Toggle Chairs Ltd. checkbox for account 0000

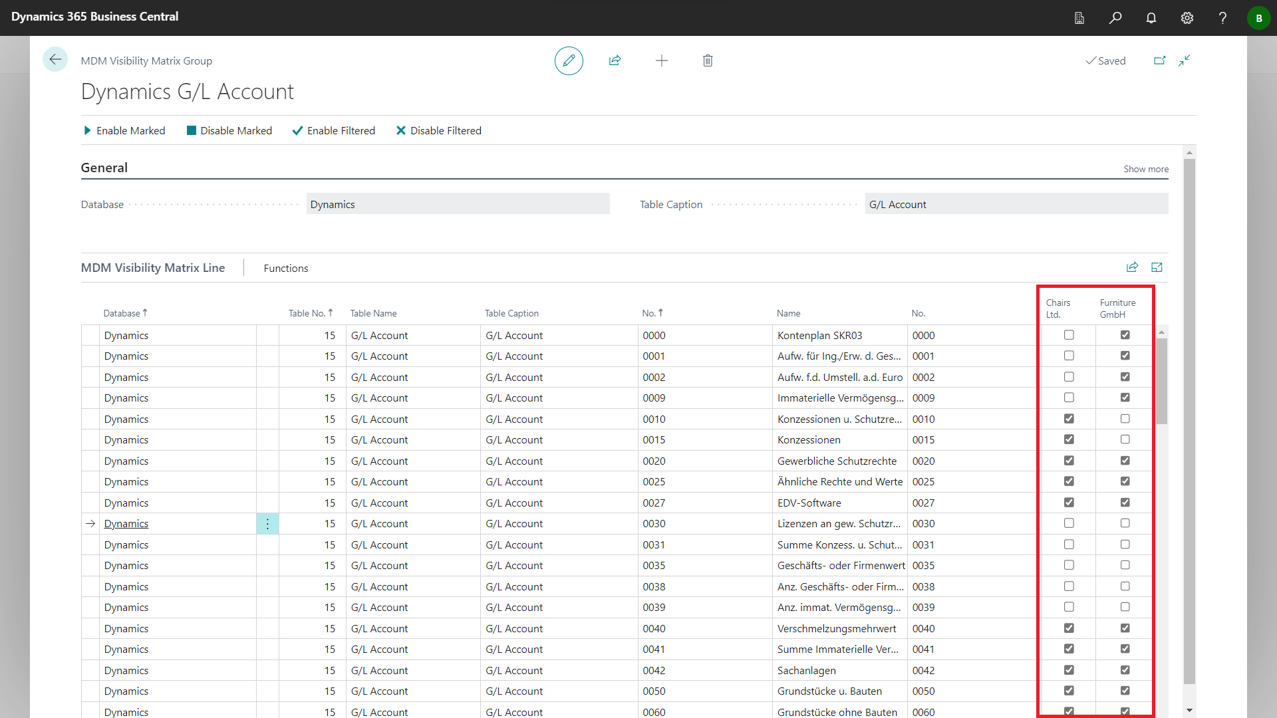click(x=1069, y=335)
